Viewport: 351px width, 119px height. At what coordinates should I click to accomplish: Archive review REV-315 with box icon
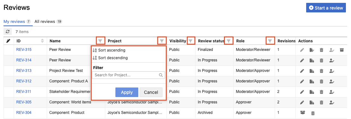click(x=341, y=50)
